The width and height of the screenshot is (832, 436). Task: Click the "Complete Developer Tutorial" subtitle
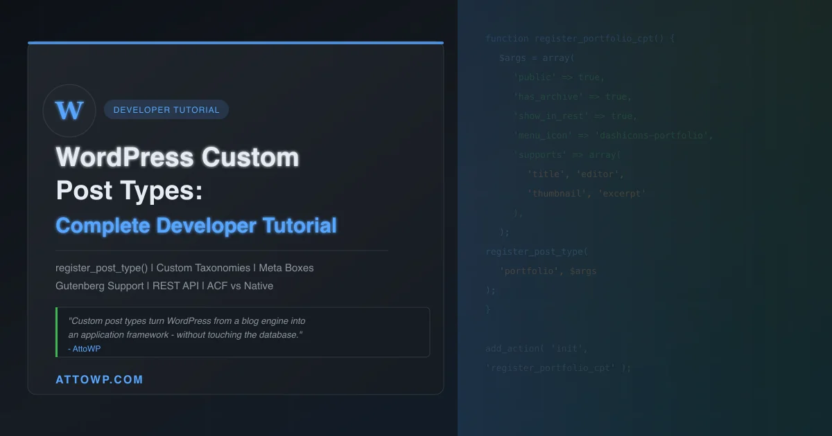tap(196, 225)
